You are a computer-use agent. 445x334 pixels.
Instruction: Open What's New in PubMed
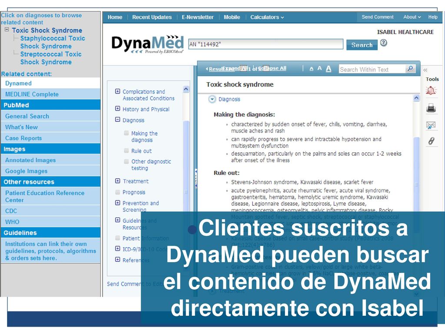pos(50,127)
